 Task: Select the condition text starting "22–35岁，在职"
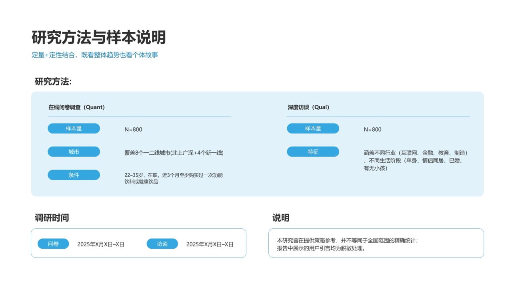[174, 178]
